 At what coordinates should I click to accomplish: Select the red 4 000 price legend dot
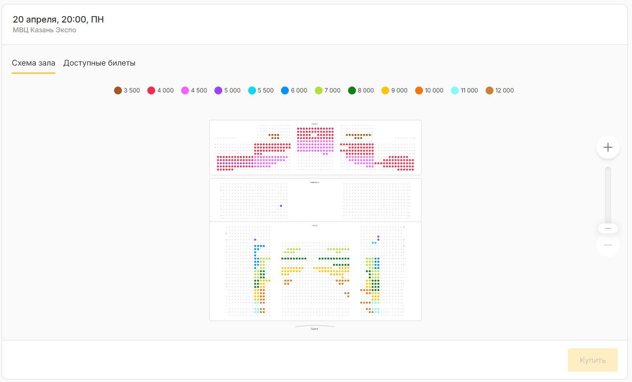(x=151, y=90)
